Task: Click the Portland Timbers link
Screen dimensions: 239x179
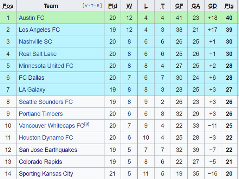Action: pos(41,114)
